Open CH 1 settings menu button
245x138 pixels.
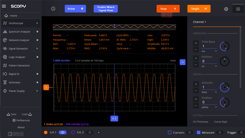pos(63,132)
